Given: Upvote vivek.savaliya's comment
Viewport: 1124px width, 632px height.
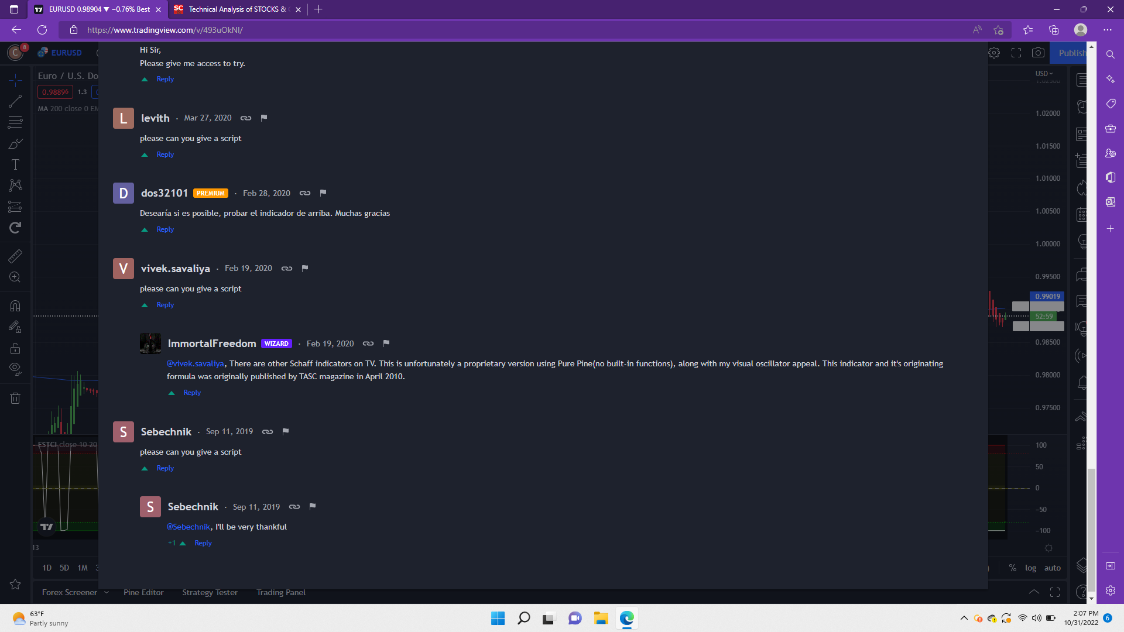Looking at the screenshot, I should pos(145,305).
